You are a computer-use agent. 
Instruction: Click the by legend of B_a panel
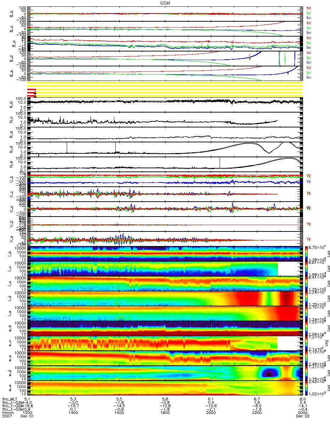pyautogui.click(x=309, y=43)
